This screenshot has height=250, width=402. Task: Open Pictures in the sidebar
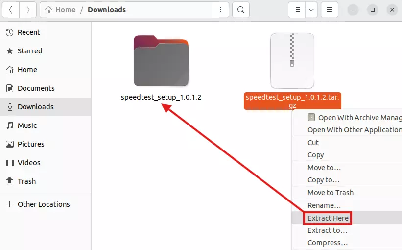click(x=46, y=144)
